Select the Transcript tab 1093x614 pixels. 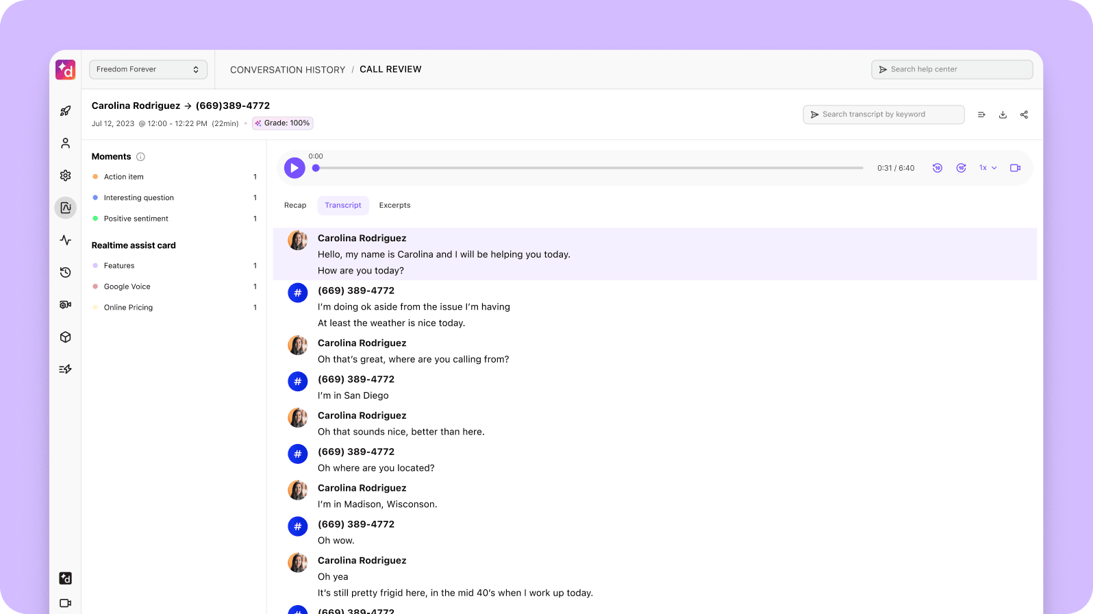[x=343, y=206]
